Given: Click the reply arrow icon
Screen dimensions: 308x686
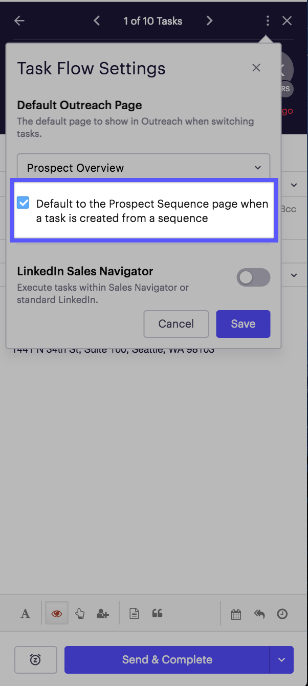Looking at the screenshot, I should [259, 613].
